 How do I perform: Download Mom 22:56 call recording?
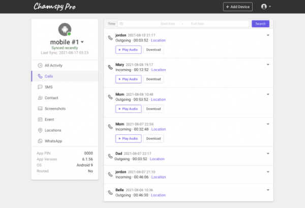tap(154, 138)
